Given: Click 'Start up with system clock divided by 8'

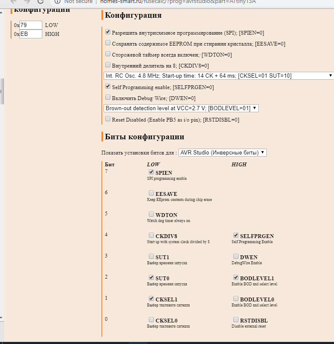Looking at the screenshot, I should coord(178,242).
